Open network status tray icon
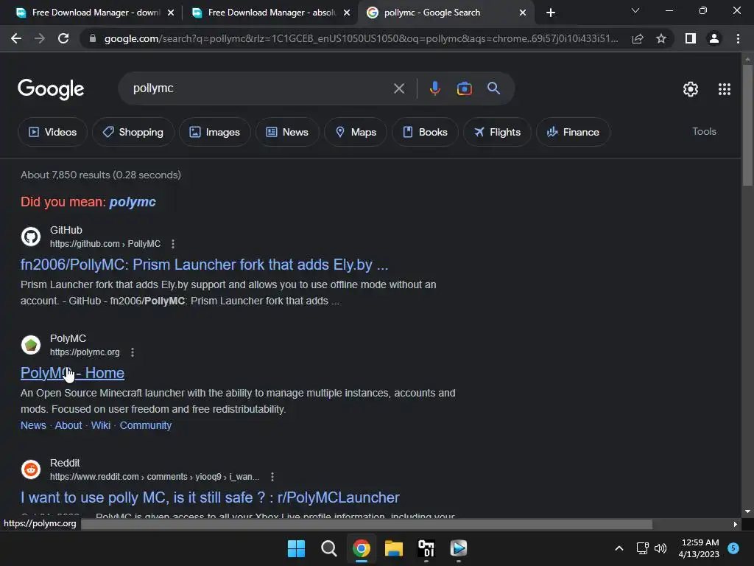The width and height of the screenshot is (754, 566). pos(642,548)
